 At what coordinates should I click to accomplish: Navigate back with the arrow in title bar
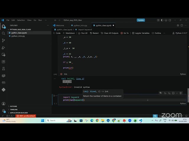pos(55,20)
